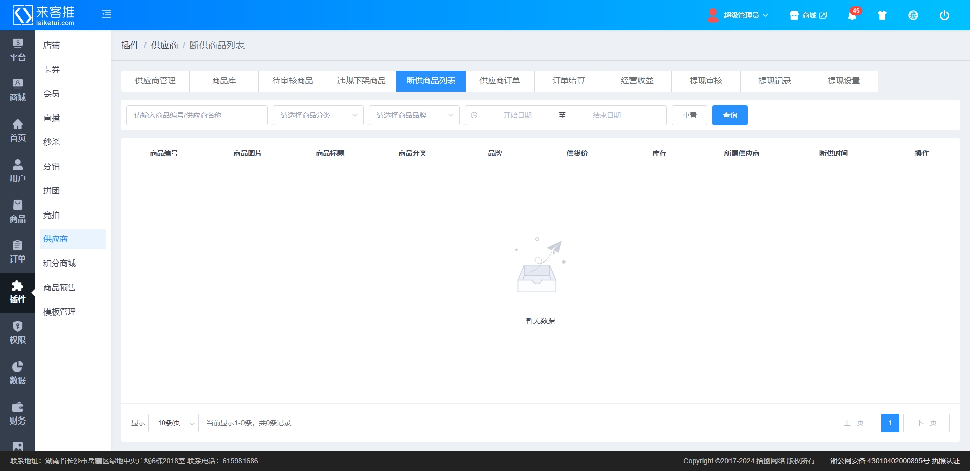Switch to the 待审核商品 tab

coord(293,81)
